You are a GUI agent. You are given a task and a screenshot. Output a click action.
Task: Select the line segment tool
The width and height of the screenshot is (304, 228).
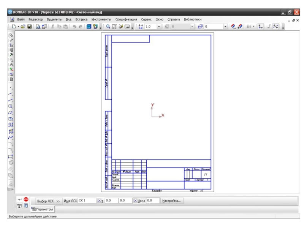point(11,100)
